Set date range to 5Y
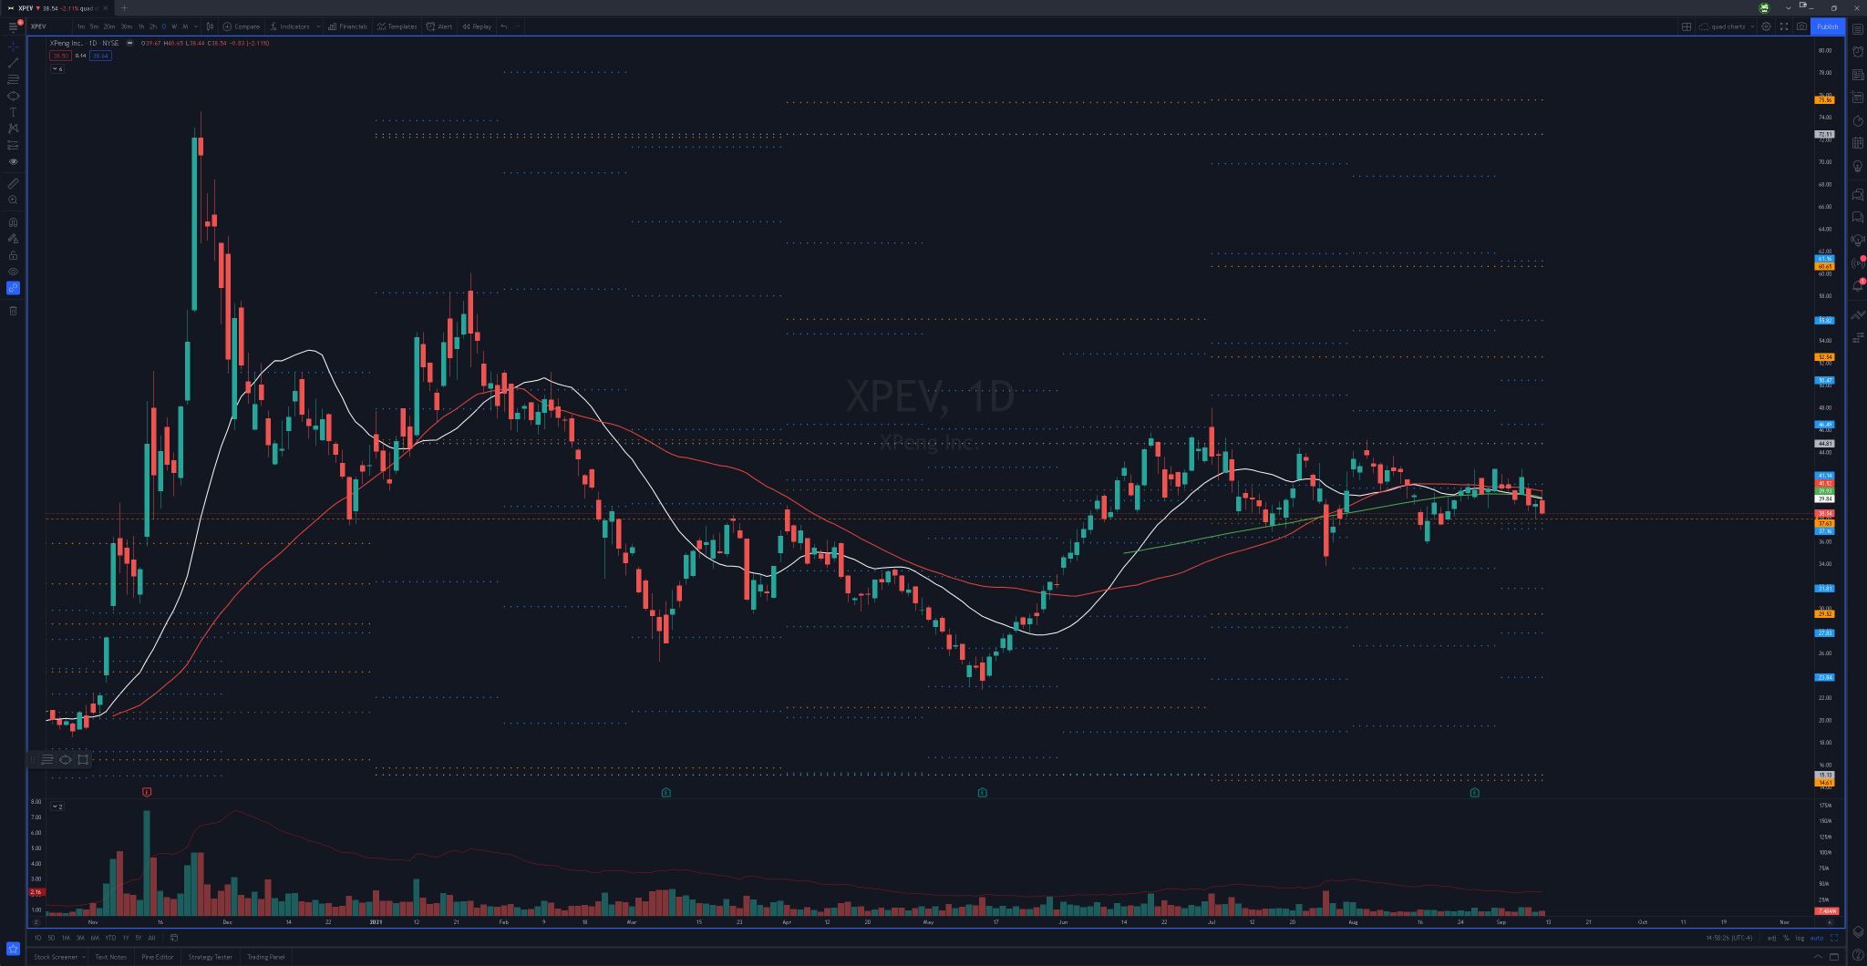 (x=139, y=937)
